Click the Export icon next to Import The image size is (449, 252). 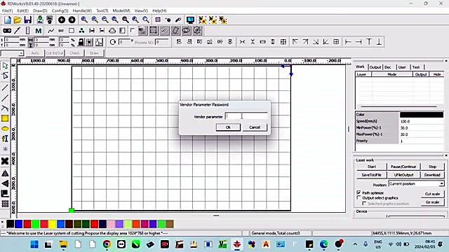[50, 20]
